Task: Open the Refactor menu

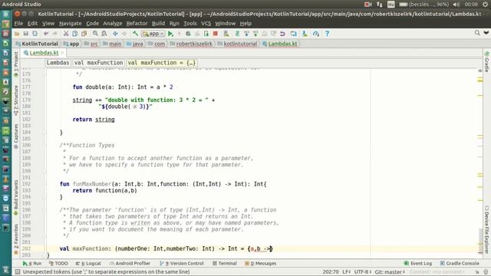Action: tap(137, 24)
